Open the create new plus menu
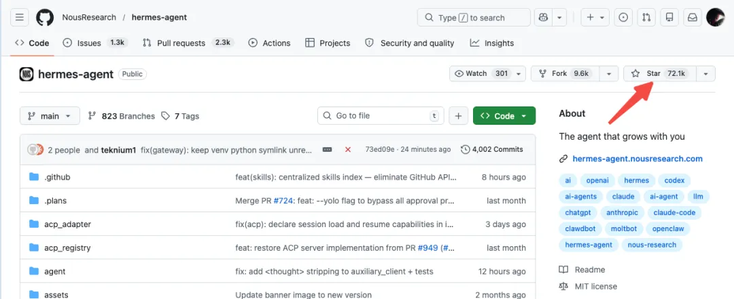The height and width of the screenshot is (299, 734). point(595,18)
